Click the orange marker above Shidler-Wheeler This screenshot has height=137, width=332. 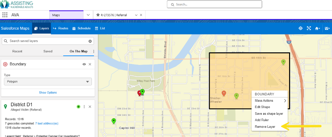tap(224, 93)
